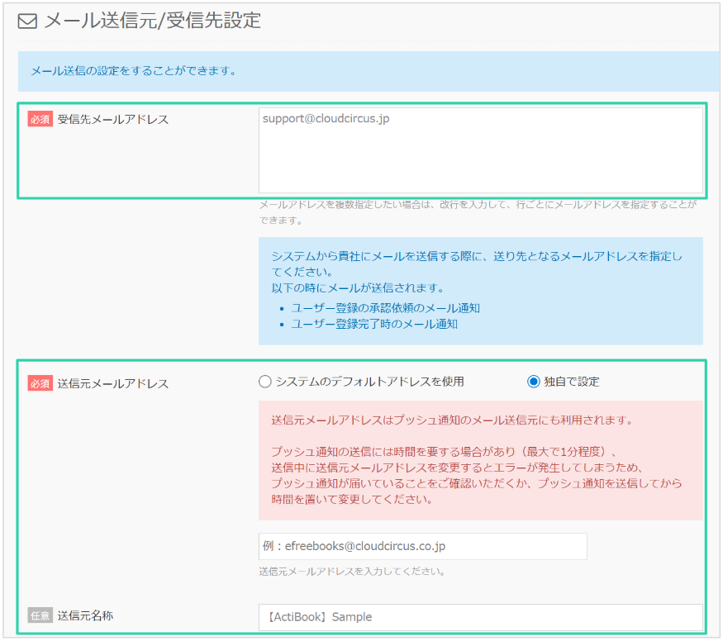
Task: Click the 送信元メールアドレスを入力してください helper text
Action: [x=352, y=572]
